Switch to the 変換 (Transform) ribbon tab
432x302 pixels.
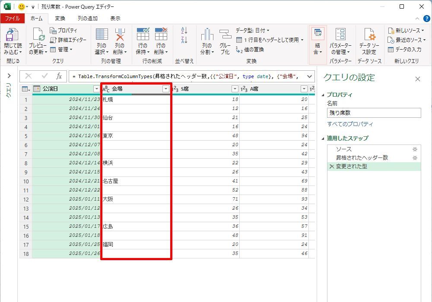[x=60, y=19]
